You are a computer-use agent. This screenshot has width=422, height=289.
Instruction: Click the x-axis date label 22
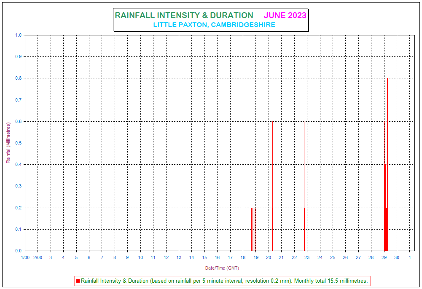click(x=294, y=257)
